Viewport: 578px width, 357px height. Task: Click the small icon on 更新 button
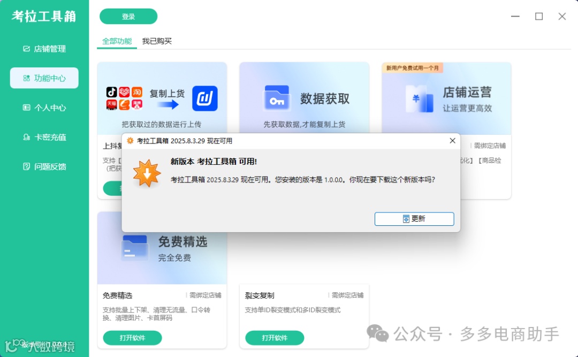pos(406,219)
